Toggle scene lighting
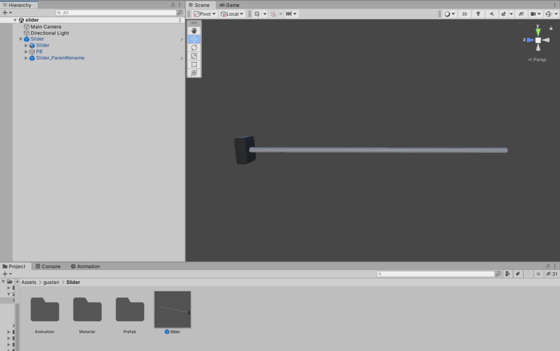The height and width of the screenshot is (351, 560). click(478, 14)
